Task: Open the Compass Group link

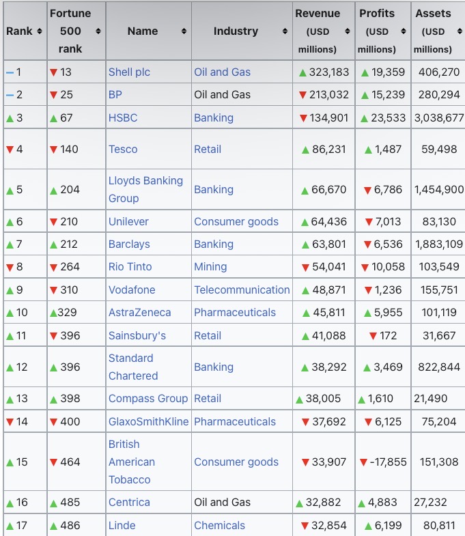Action: click(148, 399)
